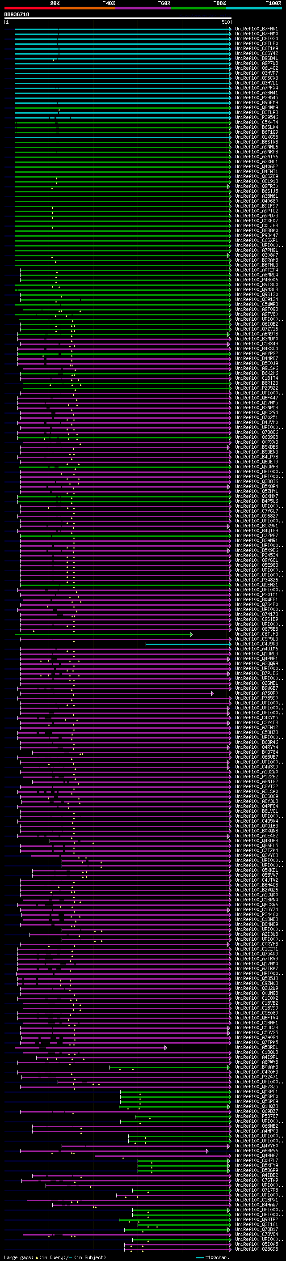Select the query label BB936718
The height and width of the screenshot is (1261, 286).
click(x=17, y=15)
